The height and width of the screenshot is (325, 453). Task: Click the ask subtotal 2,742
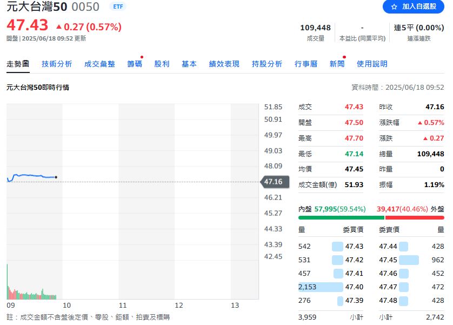(x=435, y=317)
